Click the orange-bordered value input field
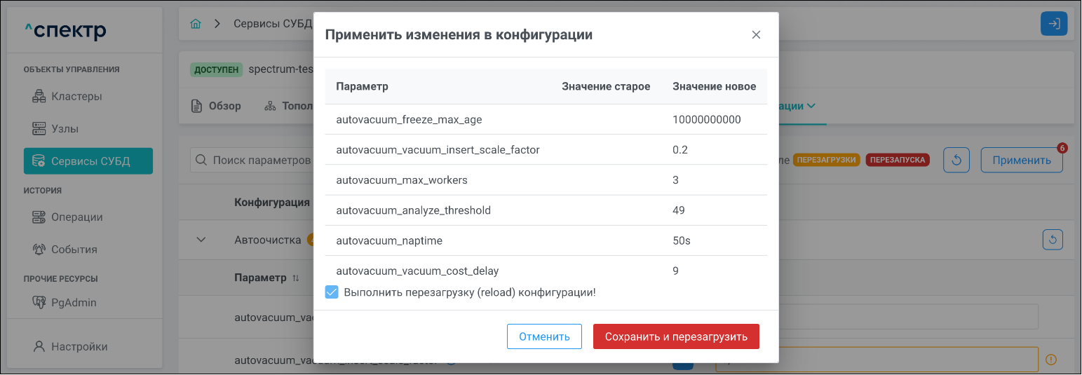This screenshot has width=1082, height=375. [877, 360]
